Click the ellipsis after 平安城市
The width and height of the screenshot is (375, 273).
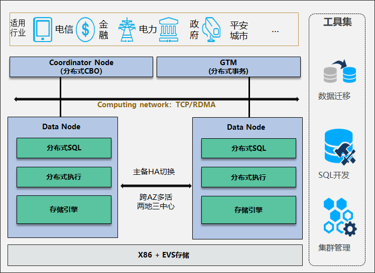pyautogui.click(x=275, y=31)
